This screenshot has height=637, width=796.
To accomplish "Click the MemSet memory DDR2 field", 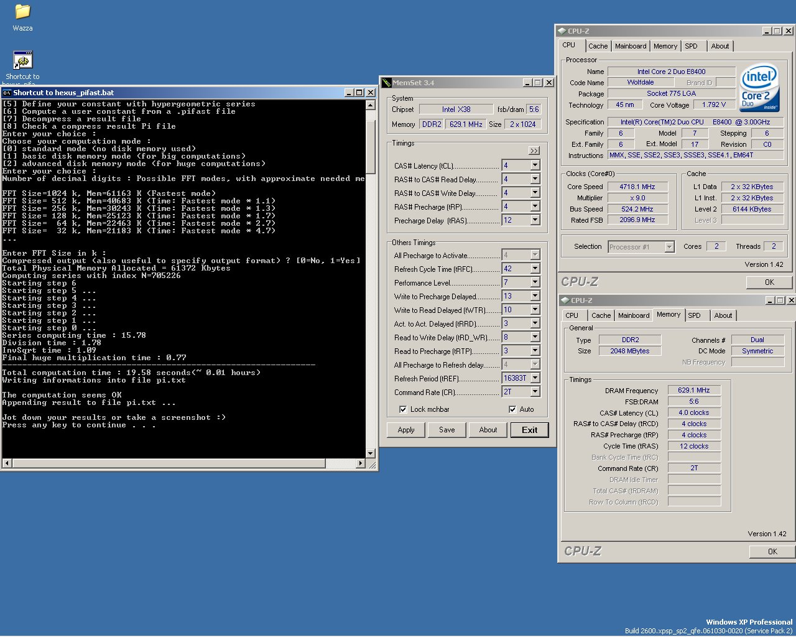I will (432, 124).
